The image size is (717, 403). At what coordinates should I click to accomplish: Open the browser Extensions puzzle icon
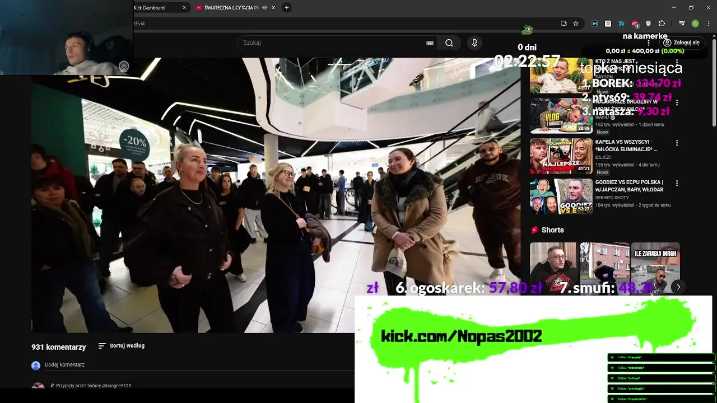662,24
